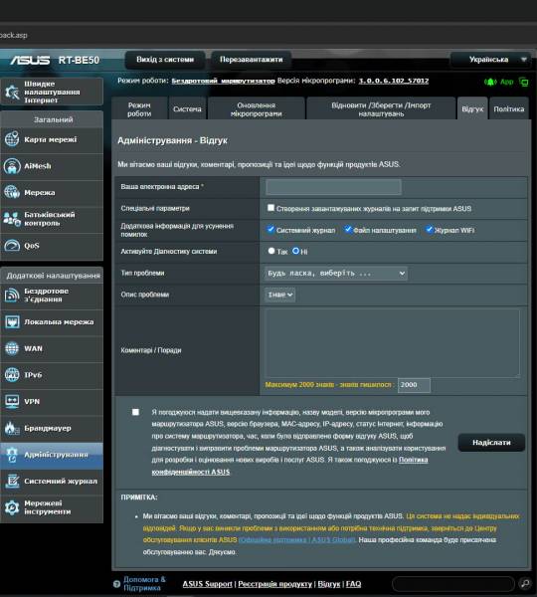Screen dimensions: 537x597
Task: Click the AiMesh icon in sidebar
Action: click(12, 166)
